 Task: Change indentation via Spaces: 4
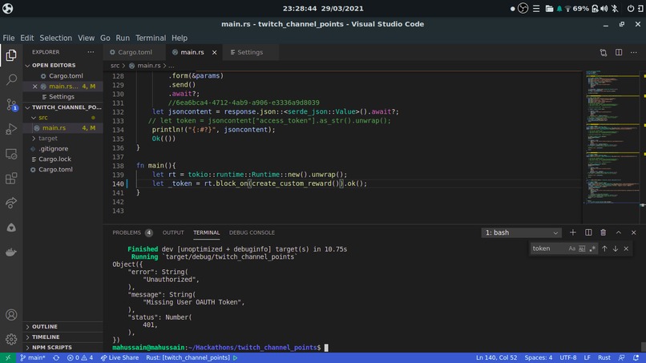tap(538, 357)
